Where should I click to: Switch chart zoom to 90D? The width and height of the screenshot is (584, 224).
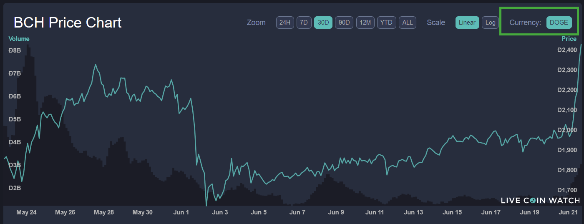pos(344,23)
